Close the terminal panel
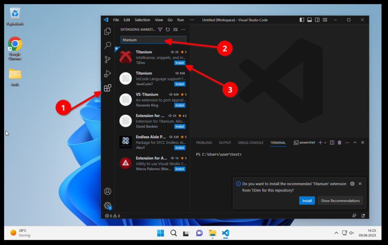 [x=363, y=143]
